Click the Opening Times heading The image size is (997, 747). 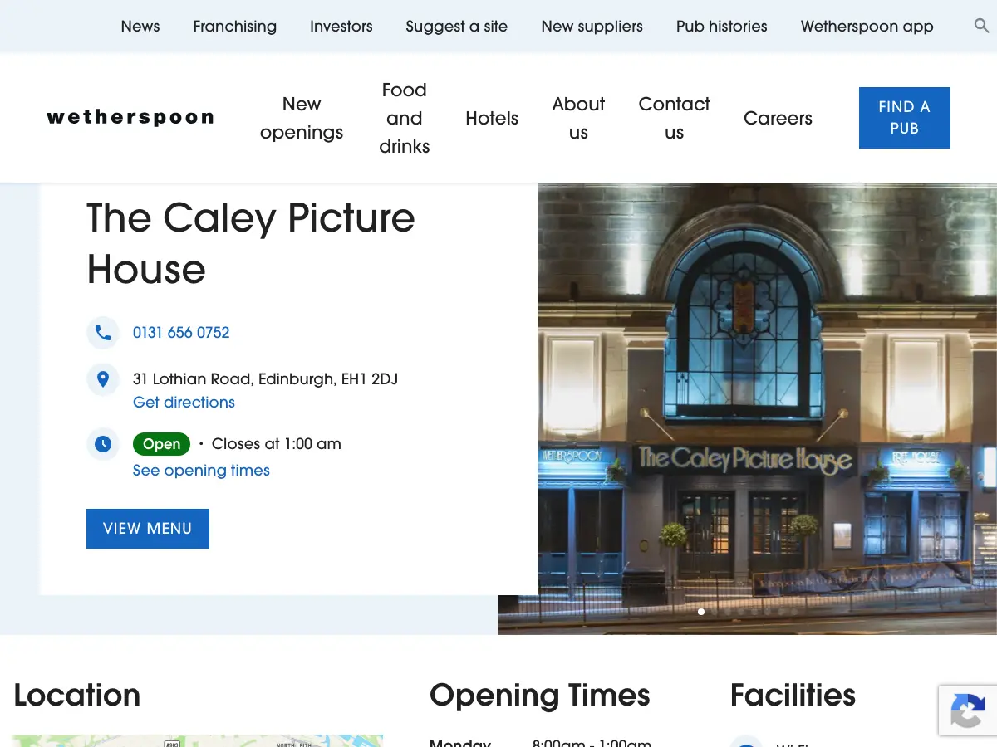[x=540, y=696]
